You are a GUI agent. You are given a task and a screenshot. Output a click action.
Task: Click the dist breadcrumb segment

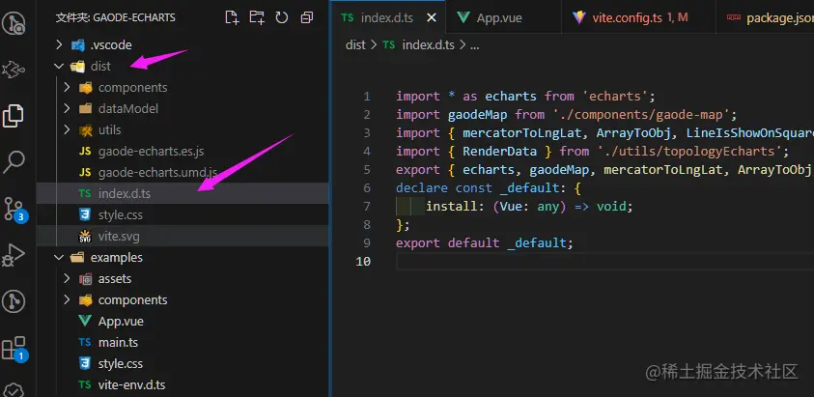[x=355, y=45]
